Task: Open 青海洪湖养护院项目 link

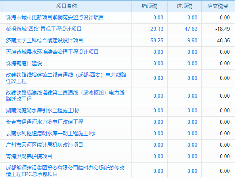Action: [x=29, y=157]
